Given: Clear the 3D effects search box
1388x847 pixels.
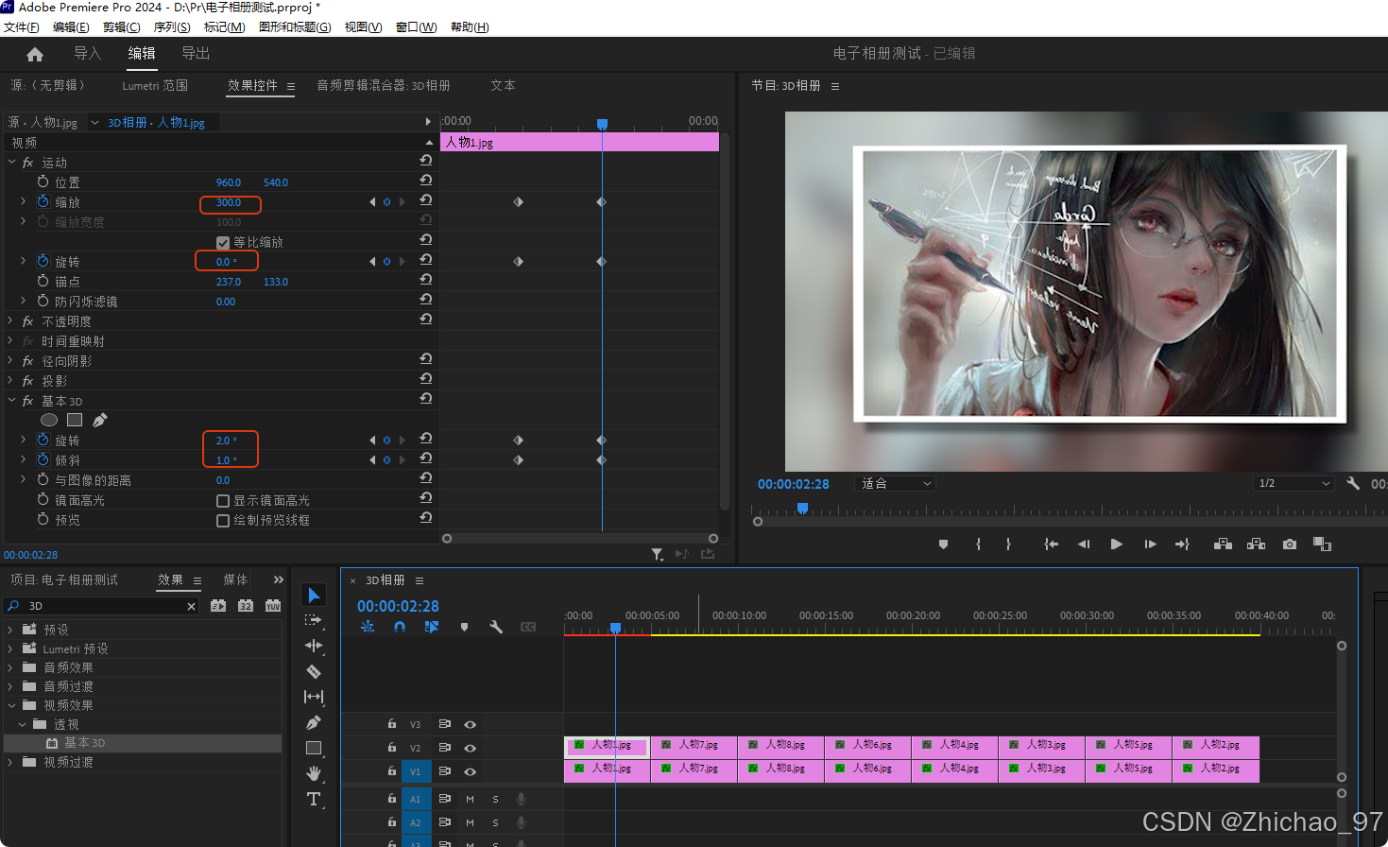Looking at the screenshot, I should pyautogui.click(x=191, y=606).
